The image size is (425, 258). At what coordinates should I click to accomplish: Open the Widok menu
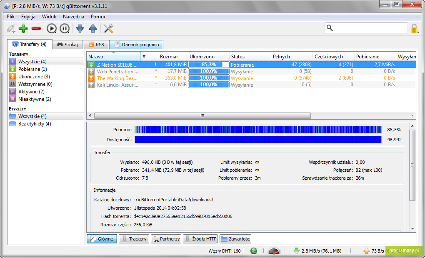[x=49, y=17]
